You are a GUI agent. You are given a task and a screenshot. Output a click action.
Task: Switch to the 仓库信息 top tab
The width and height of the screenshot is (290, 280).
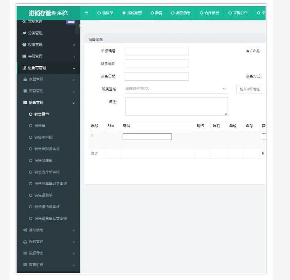209,13
